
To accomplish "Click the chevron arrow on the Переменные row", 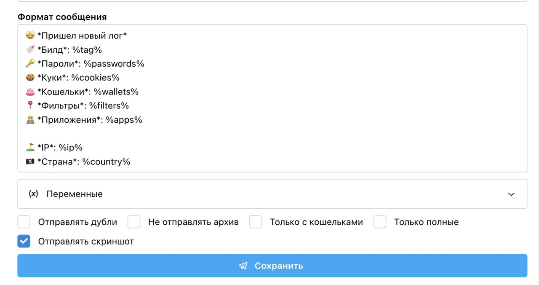I will click(x=511, y=194).
